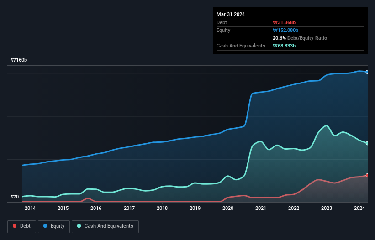Toggle the Cash And Equivalents legend button

pyautogui.click(x=105, y=226)
